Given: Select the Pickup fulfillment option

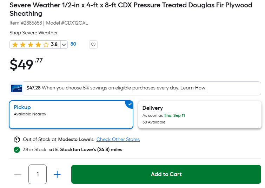Looking at the screenshot, I should pyautogui.click(x=71, y=115).
